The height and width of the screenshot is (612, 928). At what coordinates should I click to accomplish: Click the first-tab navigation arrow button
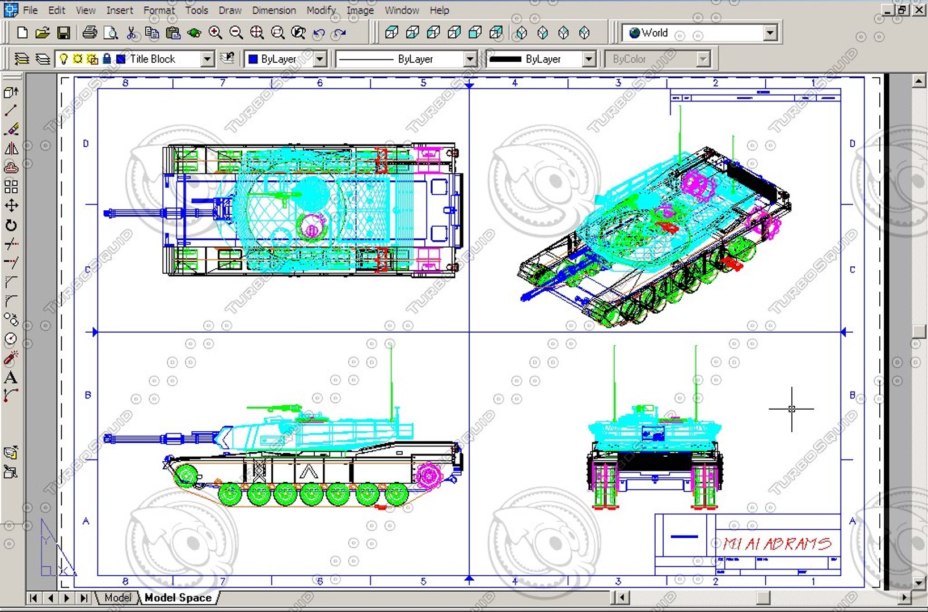pos(33,597)
